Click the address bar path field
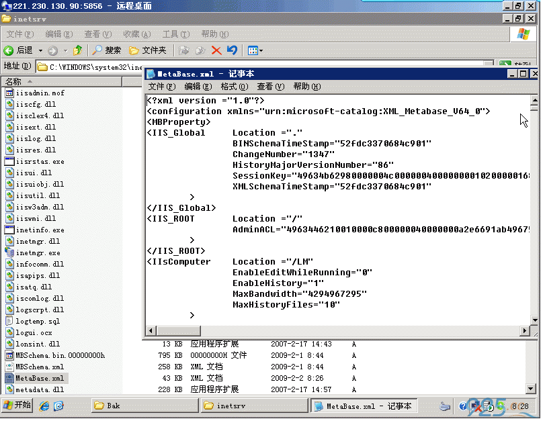 point(90,67)
